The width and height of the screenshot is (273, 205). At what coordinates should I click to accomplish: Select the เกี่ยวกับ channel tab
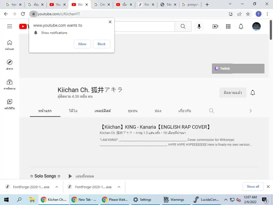click(185, 111)
